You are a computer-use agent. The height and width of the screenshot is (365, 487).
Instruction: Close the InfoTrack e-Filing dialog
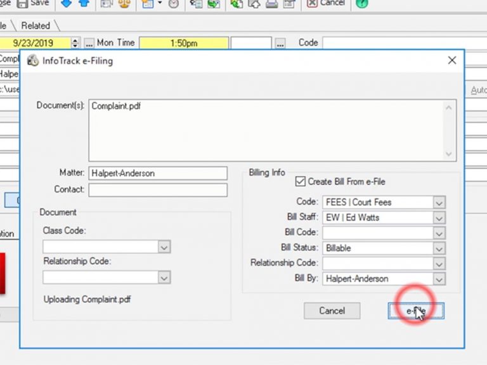(x=451, y=61)
